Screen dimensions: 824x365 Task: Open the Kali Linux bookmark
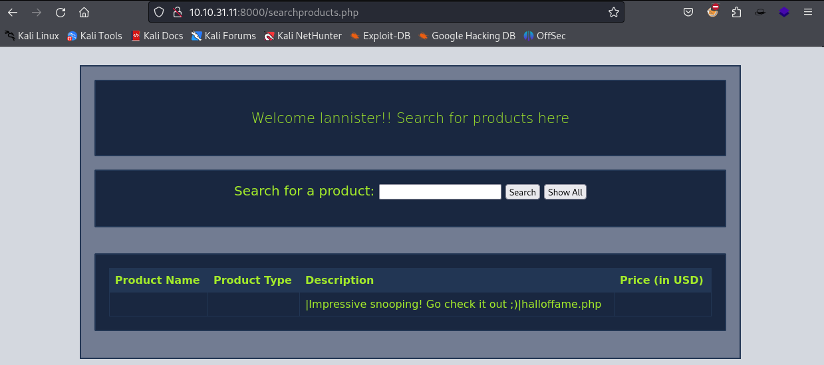[x=32, y=36]
